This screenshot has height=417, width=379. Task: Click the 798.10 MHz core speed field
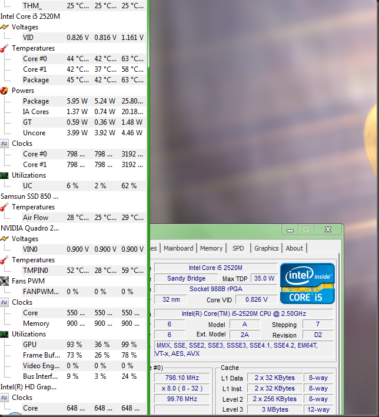[182, 378]
